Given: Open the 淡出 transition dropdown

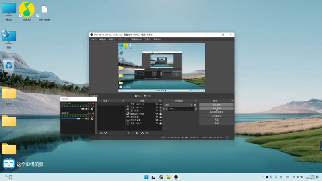Looking at the screenshot, I should pos(178,105).
